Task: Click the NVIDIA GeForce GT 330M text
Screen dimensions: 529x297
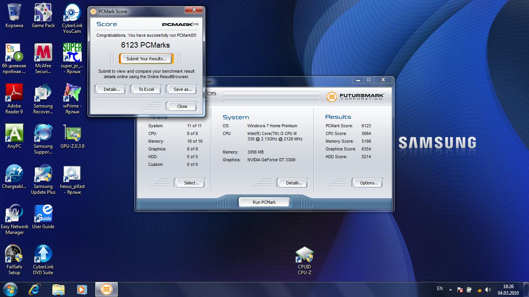Action: pos(271,160)
